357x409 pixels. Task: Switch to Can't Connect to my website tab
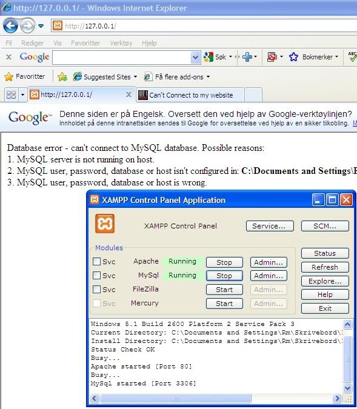click(190, 95)
